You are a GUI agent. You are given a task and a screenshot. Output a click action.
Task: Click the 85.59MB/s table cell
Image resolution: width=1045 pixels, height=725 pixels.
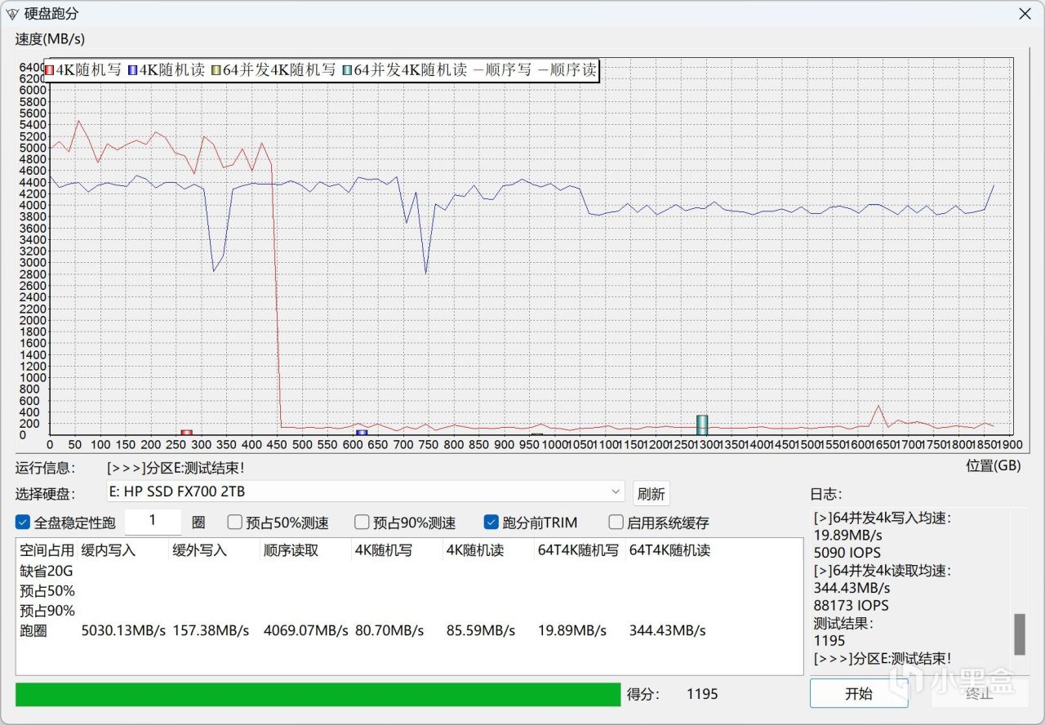pyautogui.click(x=481, y=631)
